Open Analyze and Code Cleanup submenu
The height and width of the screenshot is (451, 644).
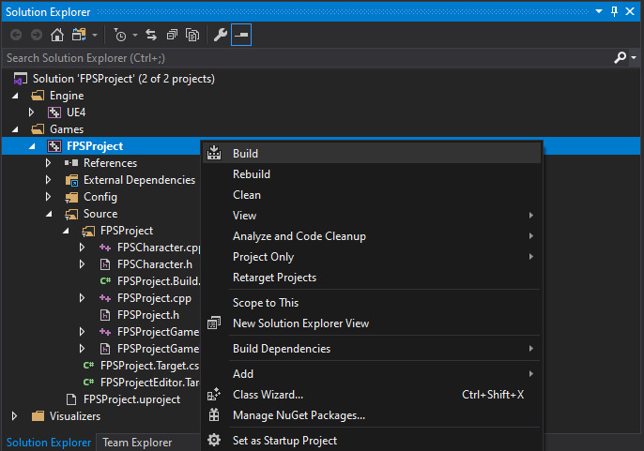(372, 236)
